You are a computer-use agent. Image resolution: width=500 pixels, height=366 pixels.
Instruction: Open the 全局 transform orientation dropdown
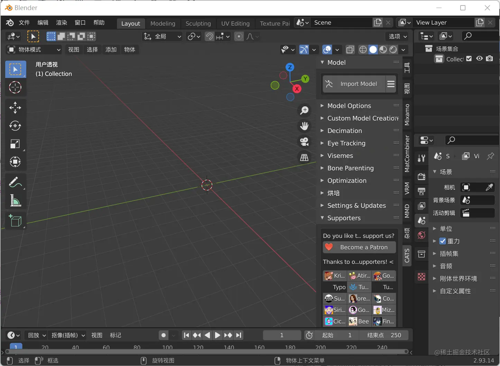point(162,36)
